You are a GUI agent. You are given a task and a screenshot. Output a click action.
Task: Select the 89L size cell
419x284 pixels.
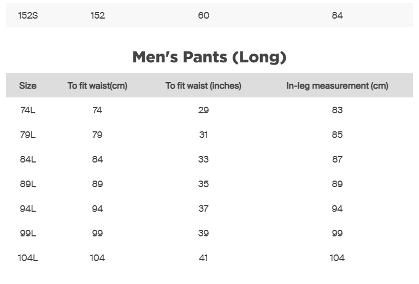tap(28, 184)
